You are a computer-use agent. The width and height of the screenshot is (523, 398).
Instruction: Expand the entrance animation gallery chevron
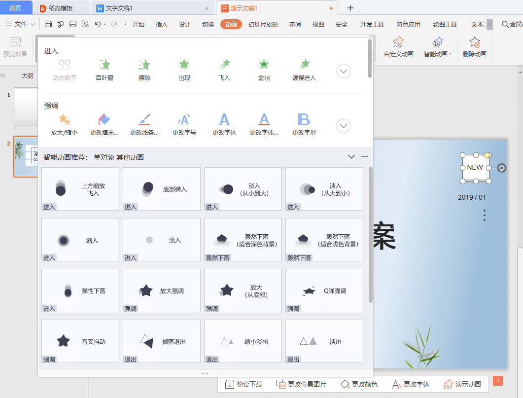(343, 71)
